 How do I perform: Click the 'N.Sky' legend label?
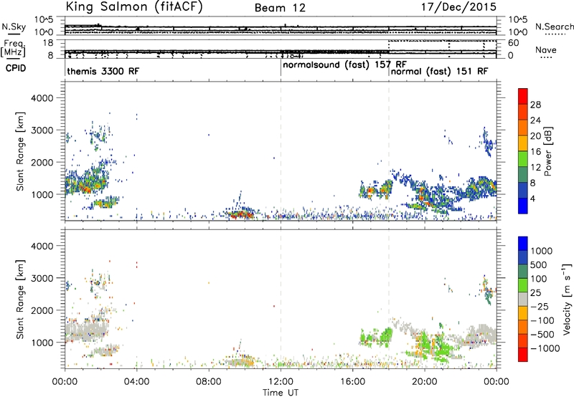(14, 27)
